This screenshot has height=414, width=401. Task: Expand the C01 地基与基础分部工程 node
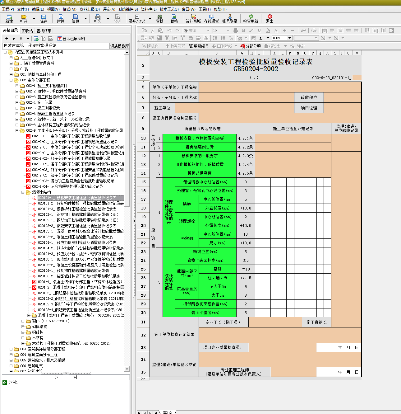coord(12,74)
